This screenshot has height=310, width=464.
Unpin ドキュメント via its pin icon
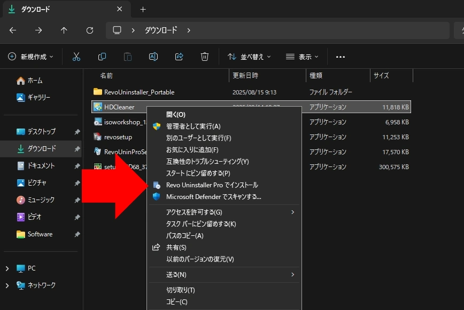point(77,166)
